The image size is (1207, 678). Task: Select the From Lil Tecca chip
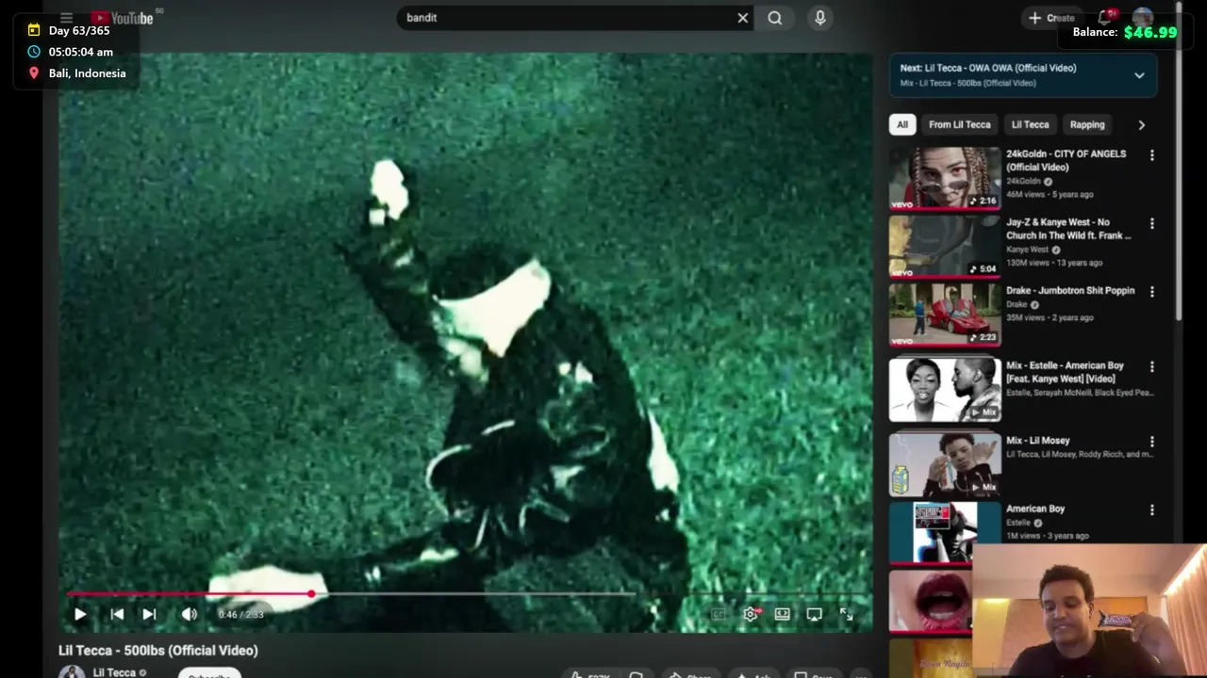[x=959, y=124]
